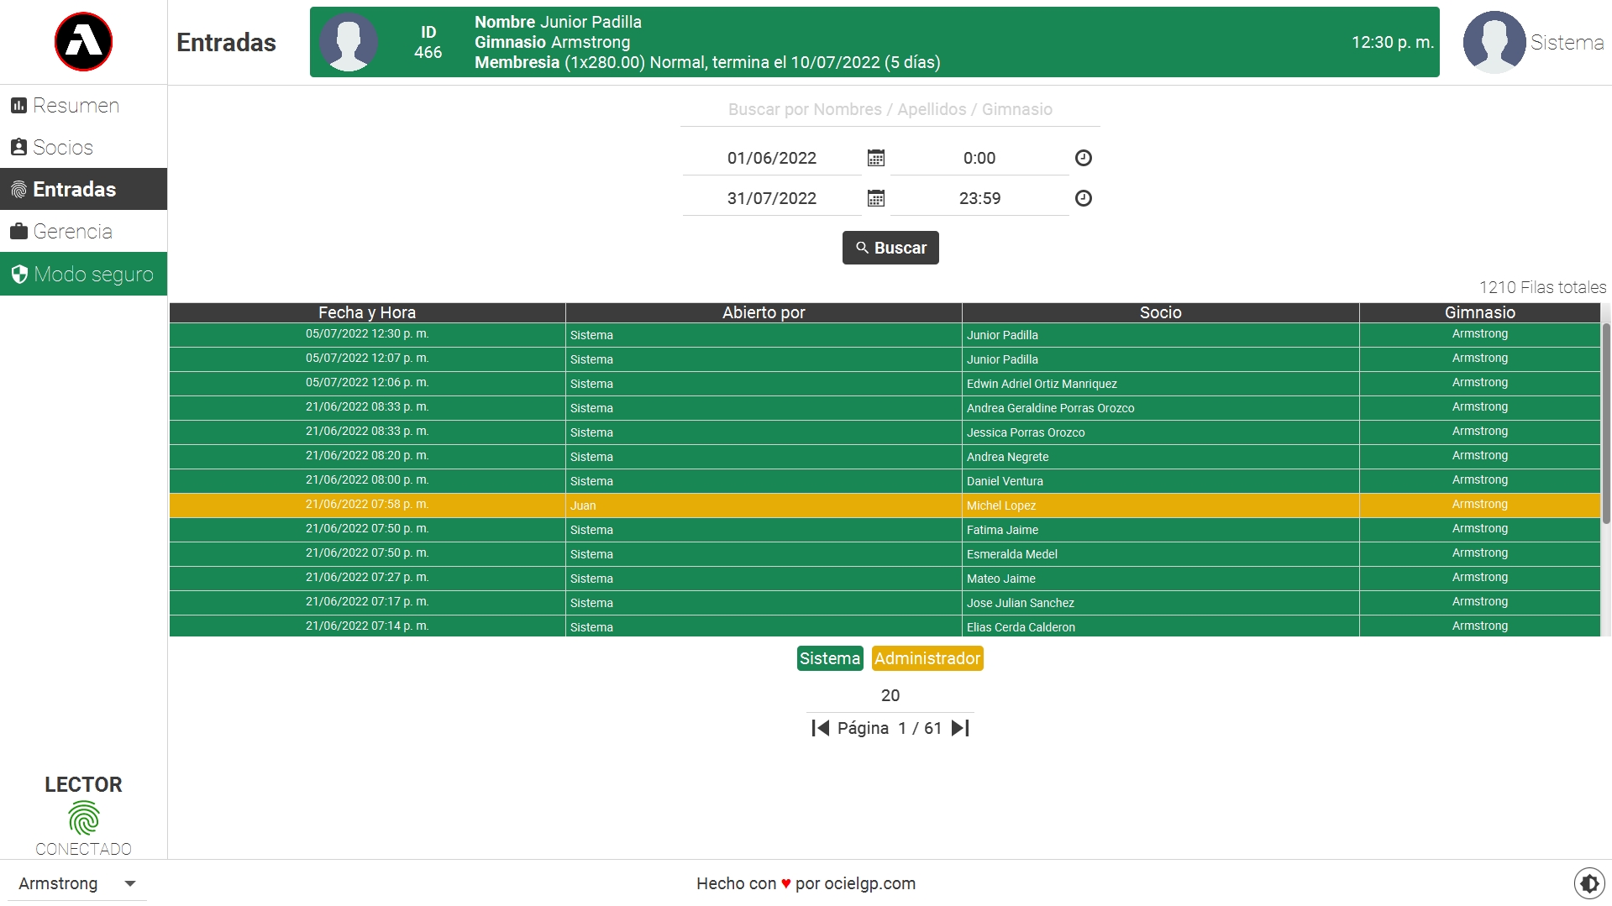Image resolution: width=1612 pixels, height=906 pixels.
Task: Click the Buscar button
Action: 890,248
